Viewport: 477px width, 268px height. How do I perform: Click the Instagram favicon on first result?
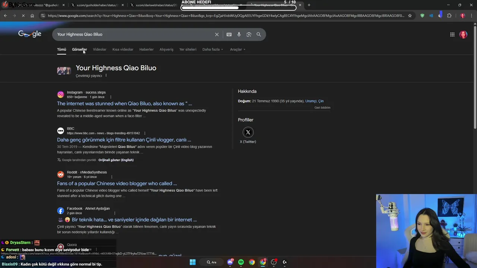[60, 95]
